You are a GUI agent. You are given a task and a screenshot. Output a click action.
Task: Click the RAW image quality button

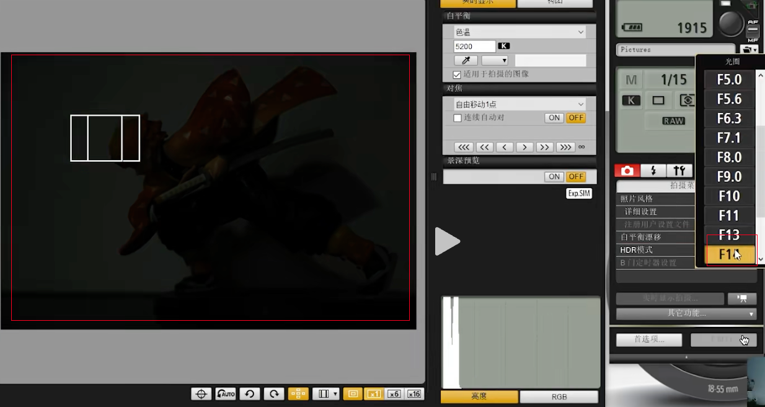coord(673,121)
